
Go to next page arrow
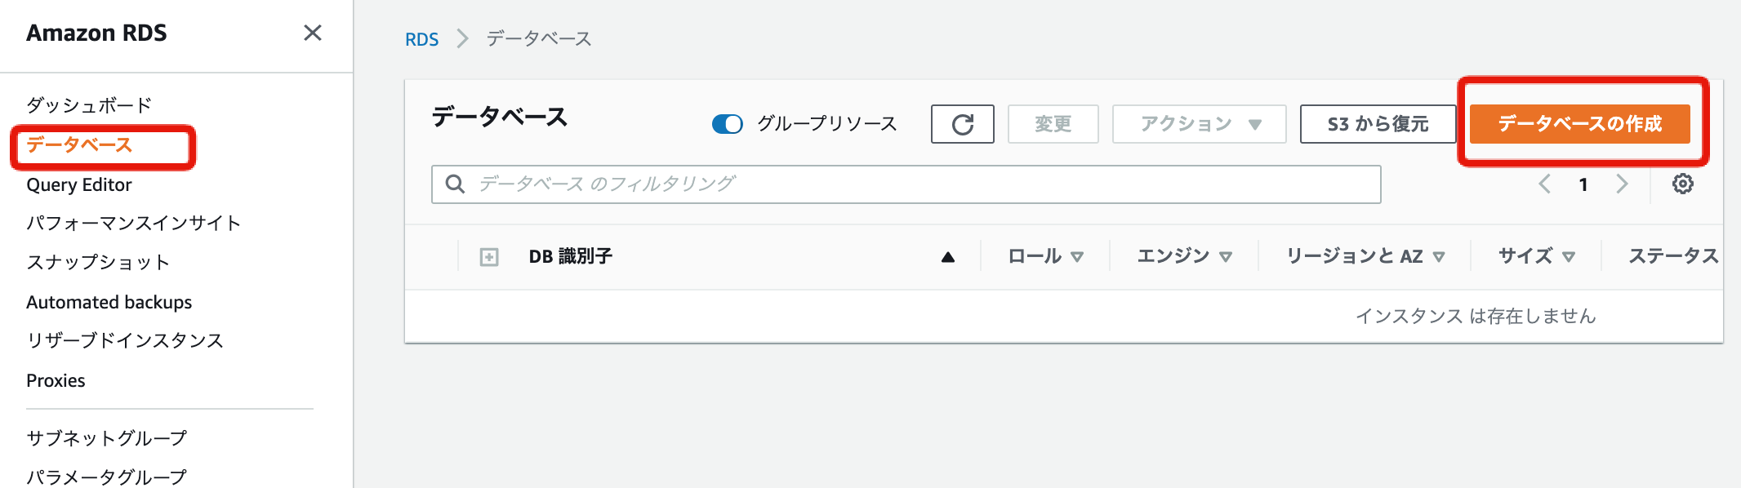tap(1622, 184)
